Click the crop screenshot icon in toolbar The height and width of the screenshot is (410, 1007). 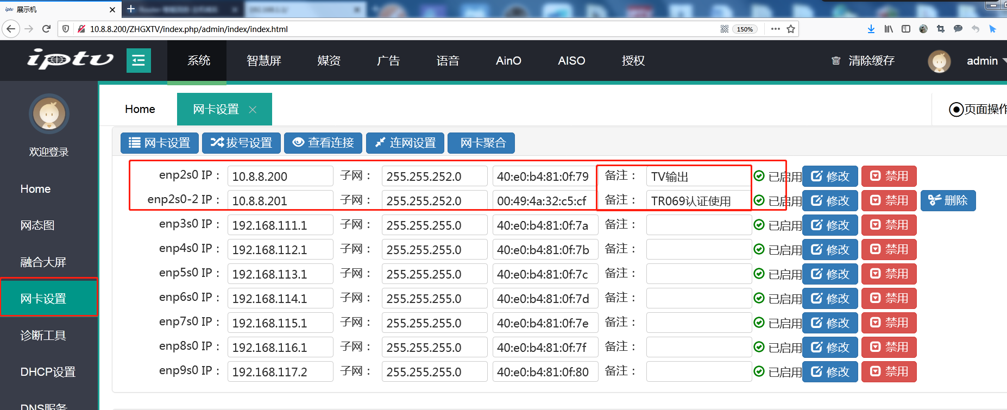point(941,29)
